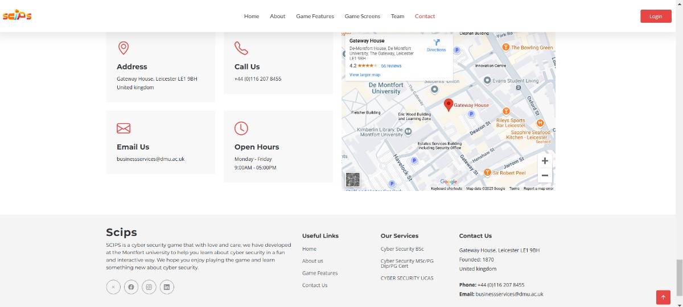683x307 pixels.
Task: Open Directions on the map card
Action: pos(437,45)
